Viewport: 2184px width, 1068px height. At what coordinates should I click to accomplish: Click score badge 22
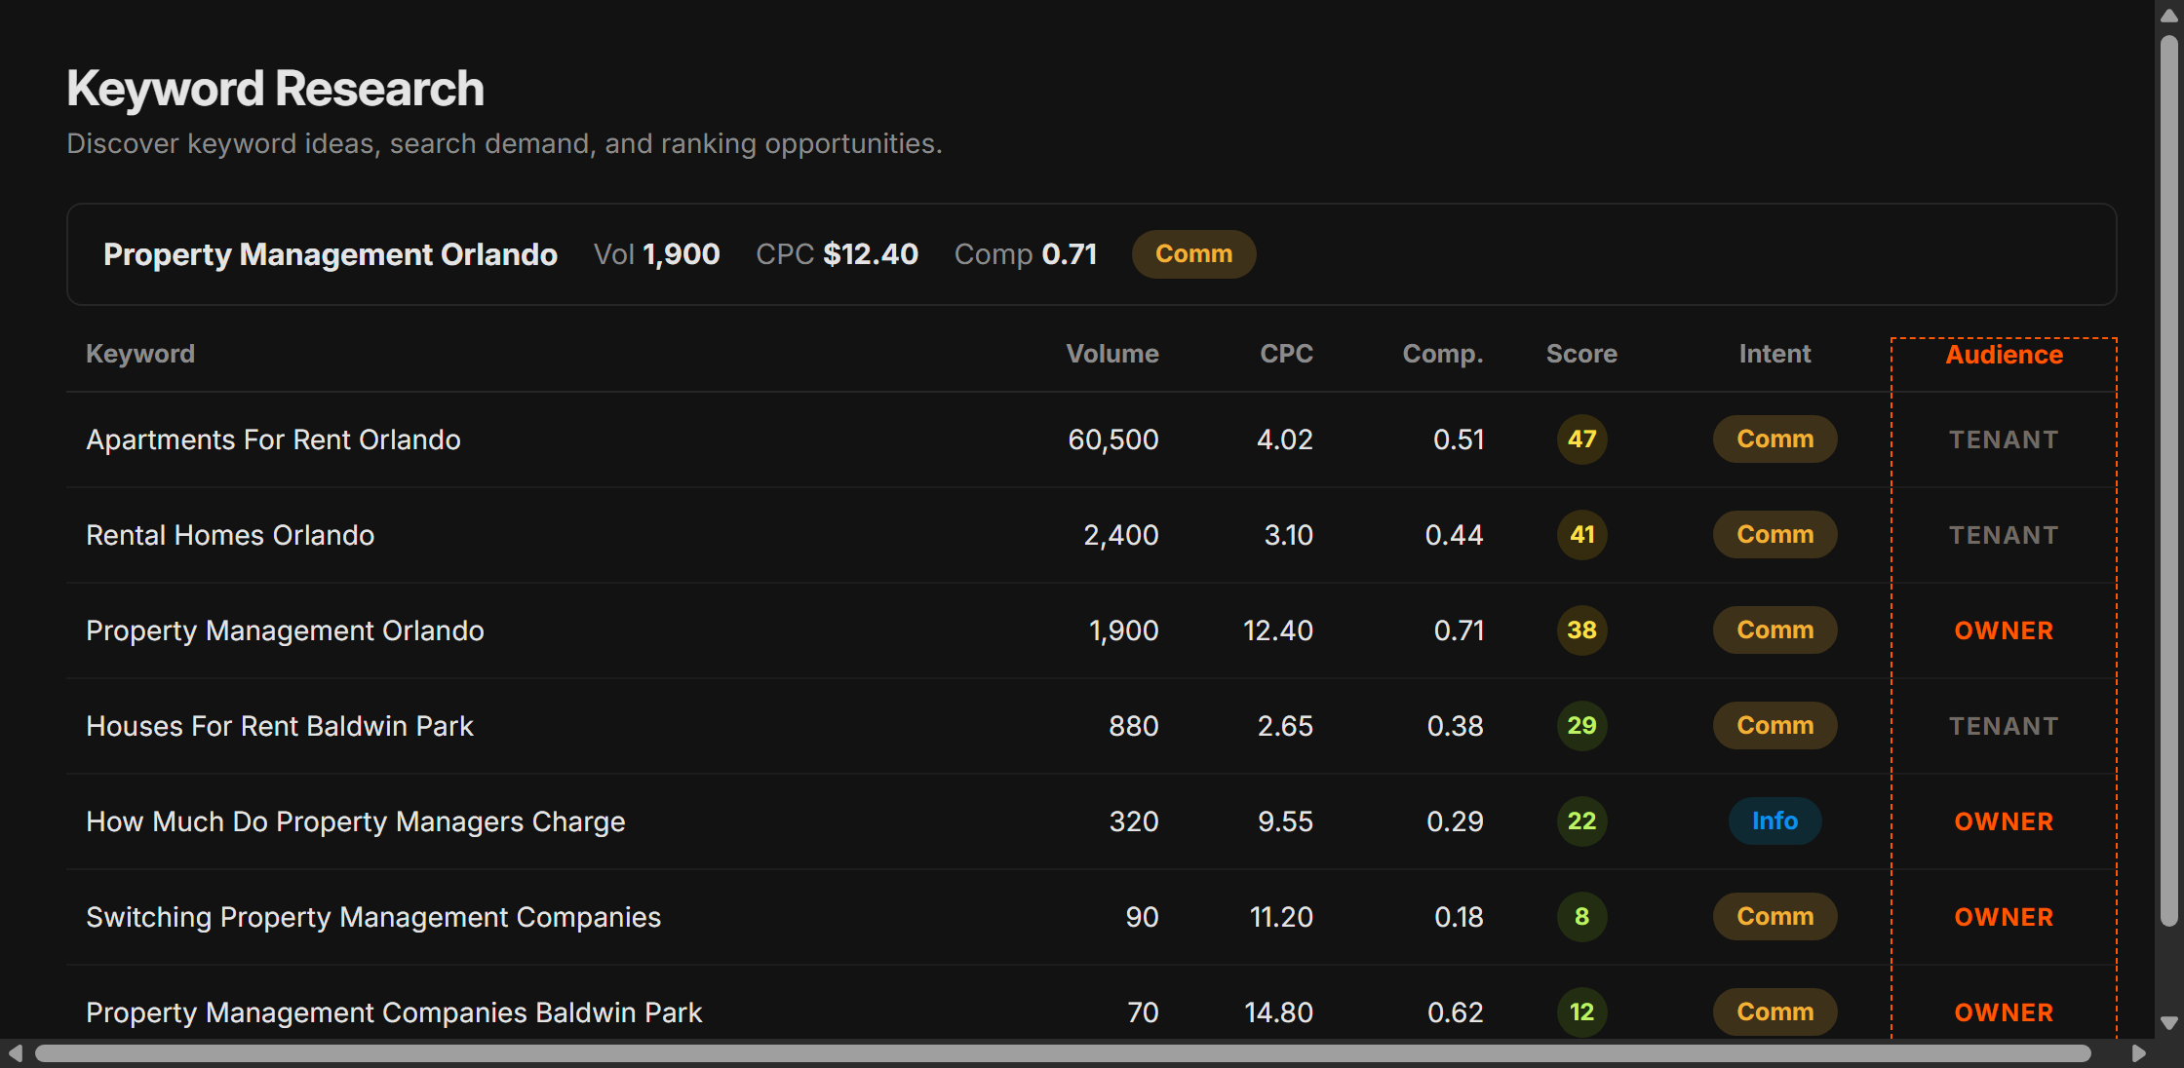1581,821
